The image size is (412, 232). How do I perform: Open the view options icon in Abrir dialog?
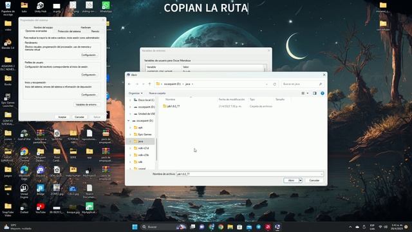click(303, 93)
